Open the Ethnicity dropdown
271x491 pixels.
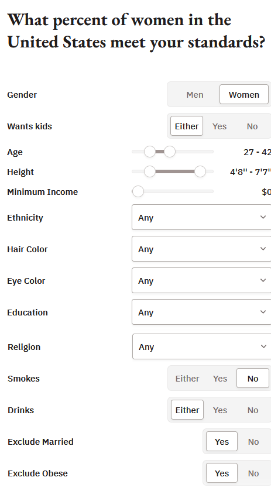click(x=201, y=217)
